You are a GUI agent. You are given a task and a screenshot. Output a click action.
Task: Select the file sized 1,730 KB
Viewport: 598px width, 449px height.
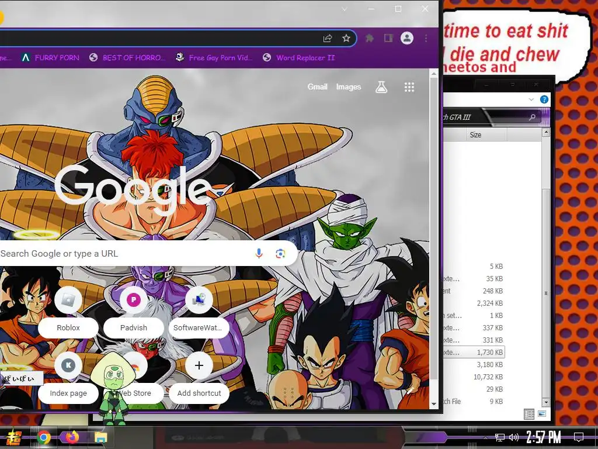pyautogui.click(x=474, y=353)
